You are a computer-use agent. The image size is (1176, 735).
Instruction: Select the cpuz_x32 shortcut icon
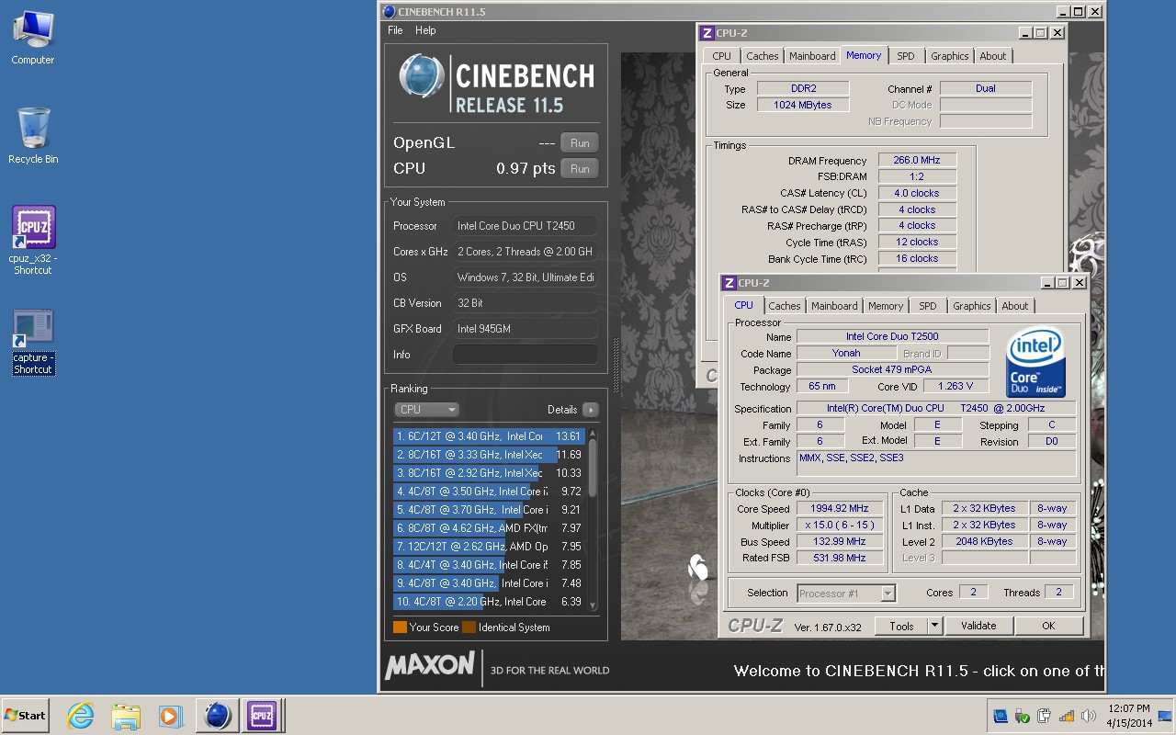pyautogui.click(x=32, y=240)
